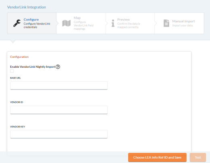Image resolution: width=210 pixels, height=163 pixels.
Task: Click the arrow between Configure and Map
Action: coord(57,23)
